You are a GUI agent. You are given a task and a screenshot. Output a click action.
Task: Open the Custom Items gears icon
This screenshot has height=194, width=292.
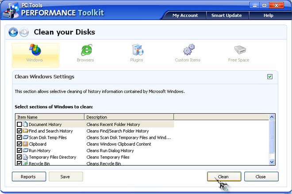tap(188, 49)
